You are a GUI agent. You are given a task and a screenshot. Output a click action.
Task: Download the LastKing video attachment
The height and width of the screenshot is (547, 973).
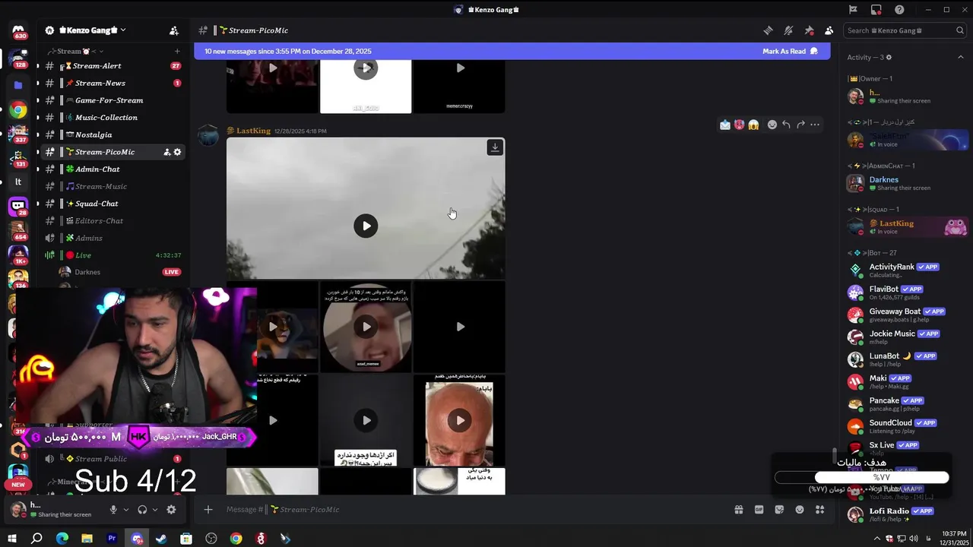pyautogui.click(x=495, y=147)
